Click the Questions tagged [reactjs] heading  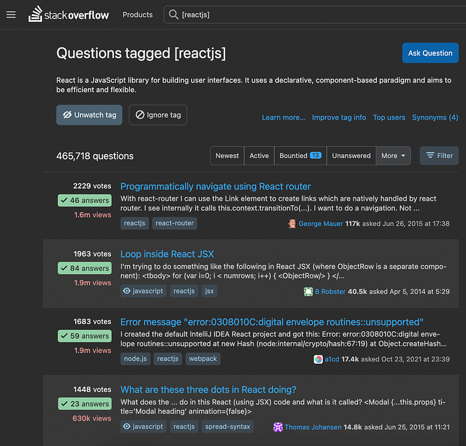tap(141, 53)
